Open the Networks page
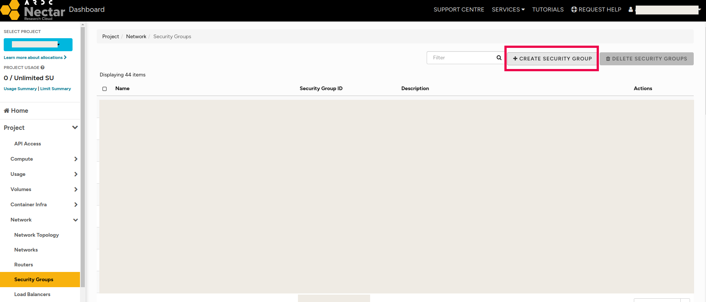Screen dimensions: 706x302 pyautogui.click(x=26, y=250)
